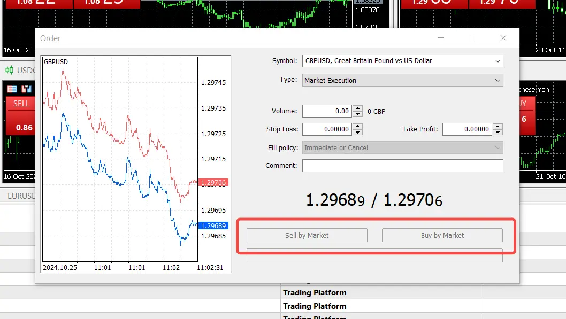
Task: Click the candlestick icon beside the USDC tab
Action: pos(10,71)
